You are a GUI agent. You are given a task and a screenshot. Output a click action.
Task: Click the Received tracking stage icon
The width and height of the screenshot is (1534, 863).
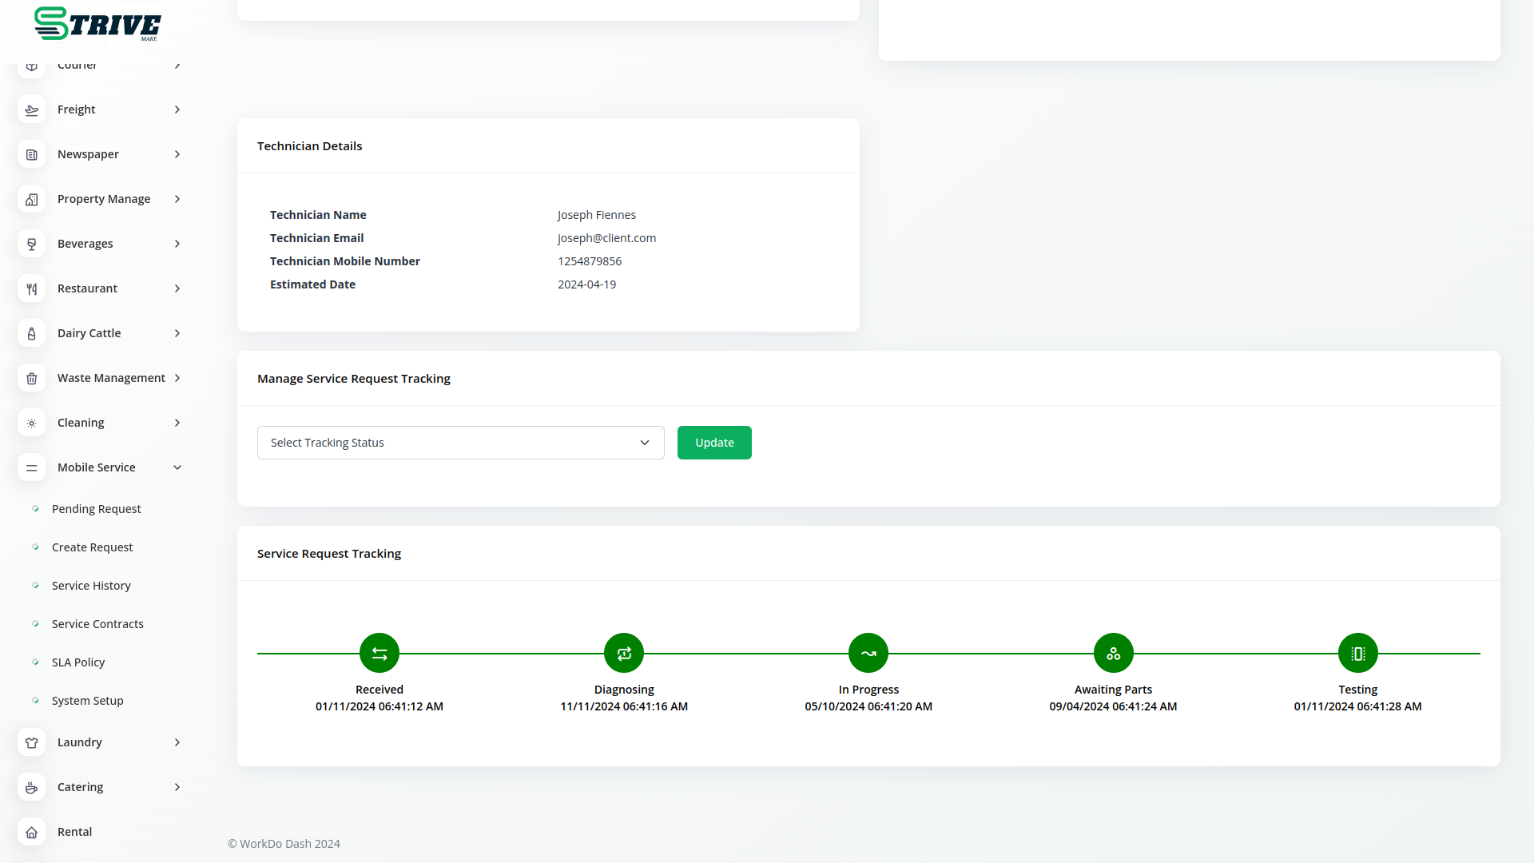(x=380, y=654)
